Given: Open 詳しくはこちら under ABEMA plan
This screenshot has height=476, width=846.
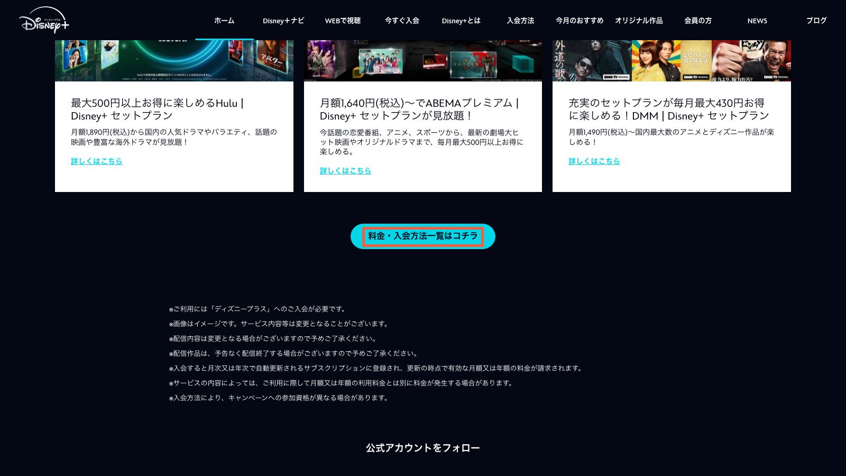Looking at the screenshot, I should point(345,171).
